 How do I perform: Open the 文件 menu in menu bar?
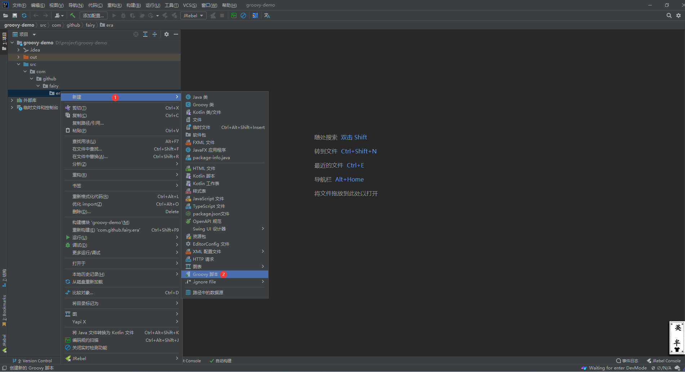[19, 5]
